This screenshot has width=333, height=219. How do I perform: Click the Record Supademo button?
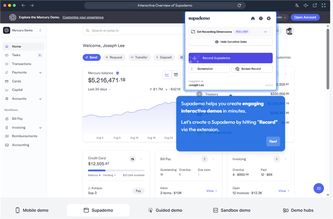tap(230, 58)
